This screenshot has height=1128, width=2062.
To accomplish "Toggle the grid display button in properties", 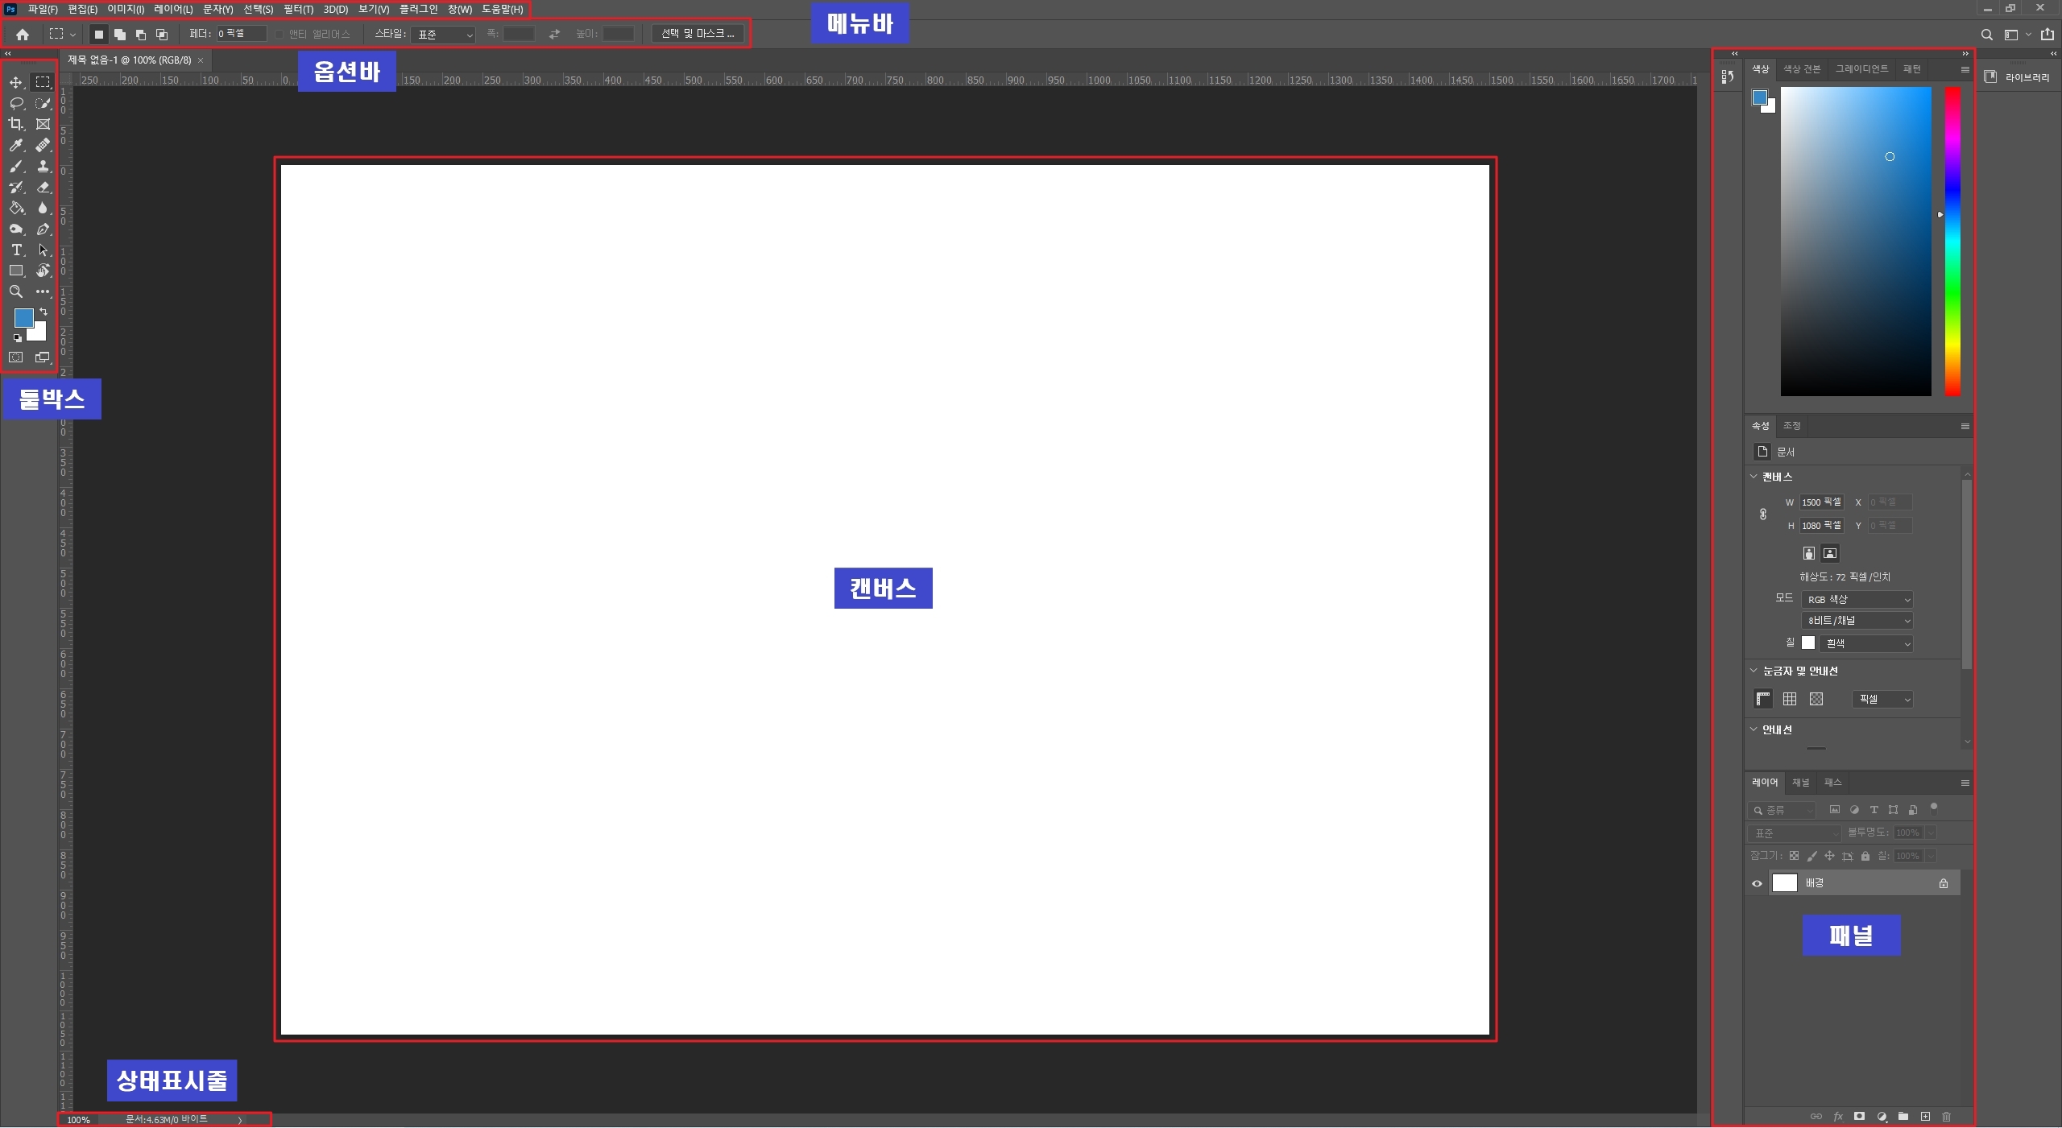I will [x=1790, y=699].
